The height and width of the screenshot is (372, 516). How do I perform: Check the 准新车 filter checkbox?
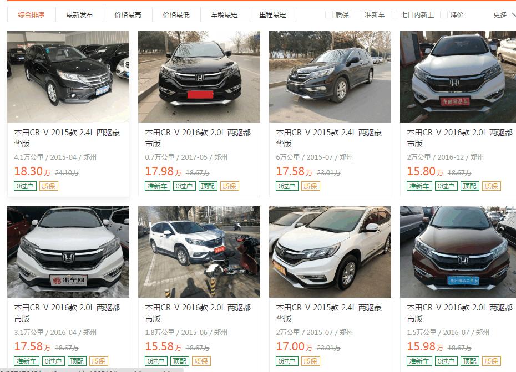pos(358,14)
